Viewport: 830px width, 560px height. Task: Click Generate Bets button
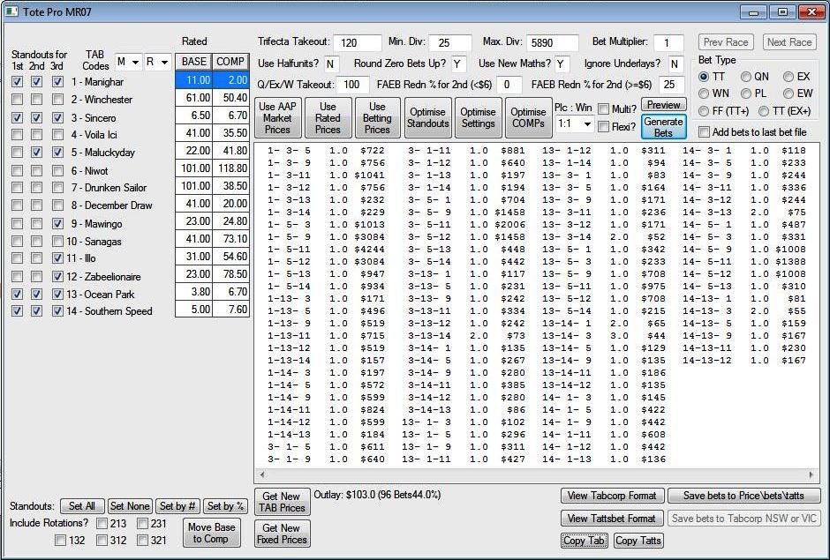[664, 128]
